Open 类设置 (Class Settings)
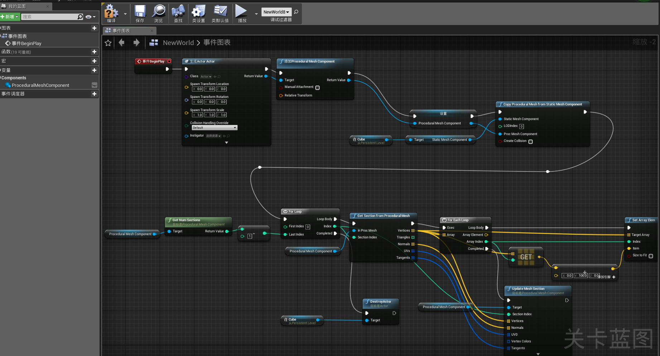This screenshot has height=356, width=660. point(198,12)
